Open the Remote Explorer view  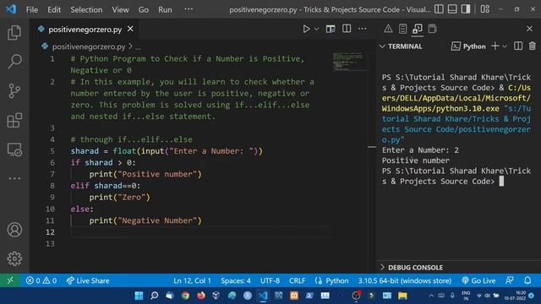(x=14, y=149)
